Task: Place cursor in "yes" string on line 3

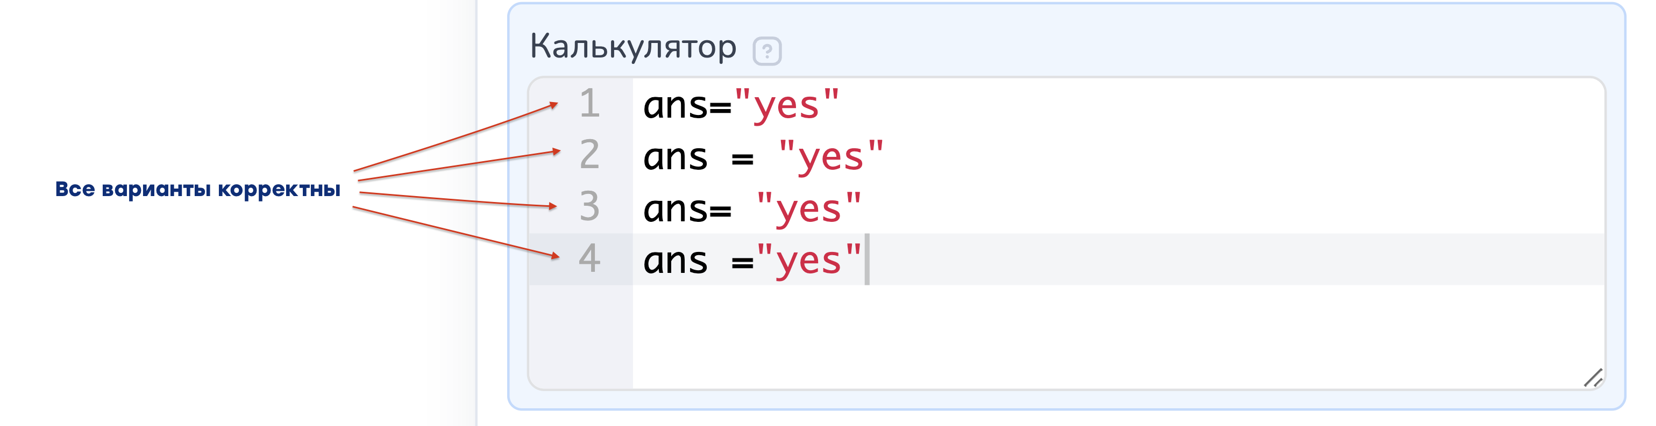Action: (809, 208)
